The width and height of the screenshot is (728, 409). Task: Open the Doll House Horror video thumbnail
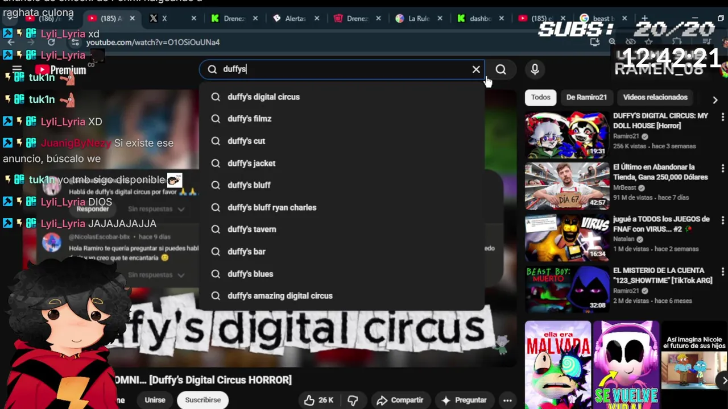[x=566, y=135]
